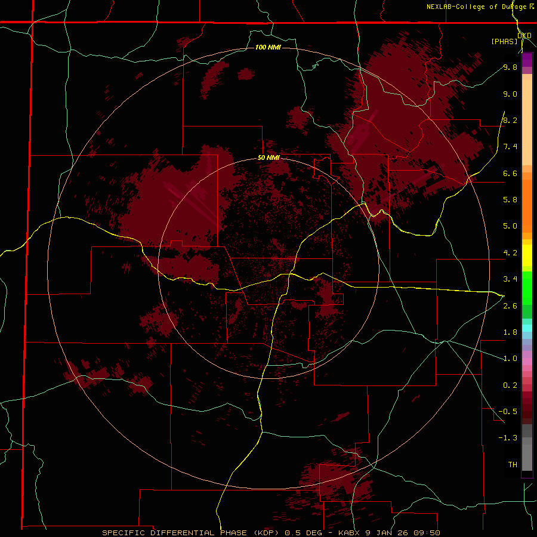Image resolution: width=537 pixels, height=537 pixels.
Task: Click the 5.0 legend value
Action: tap(510, 226)
